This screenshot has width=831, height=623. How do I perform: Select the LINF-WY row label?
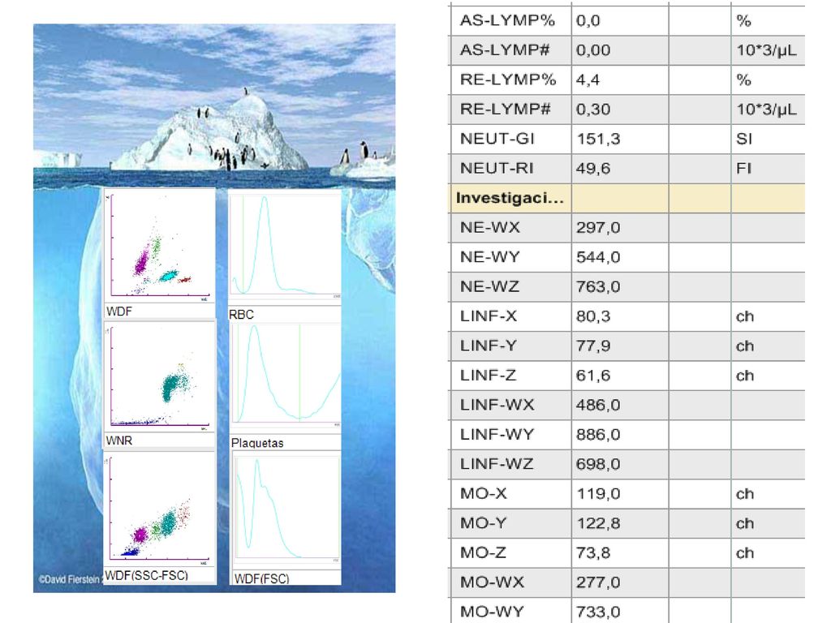[x=497, y=435]
